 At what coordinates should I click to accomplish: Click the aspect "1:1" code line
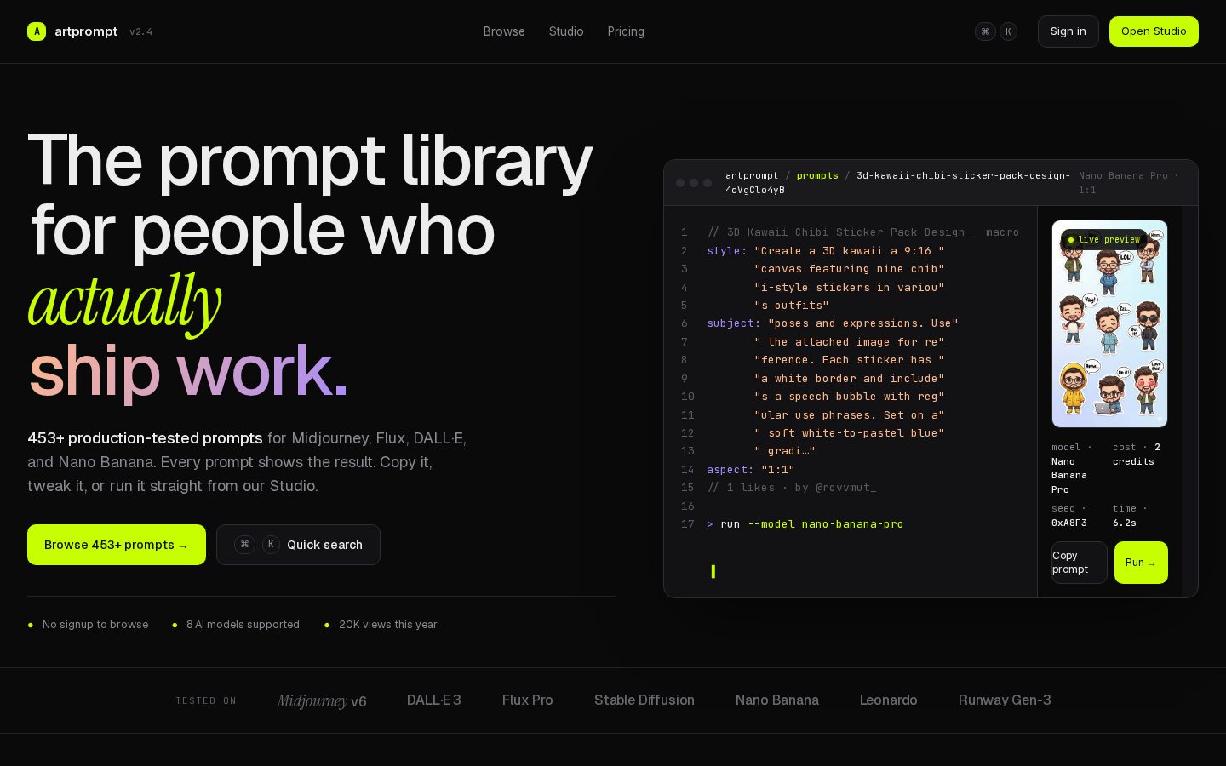(751, 470)
